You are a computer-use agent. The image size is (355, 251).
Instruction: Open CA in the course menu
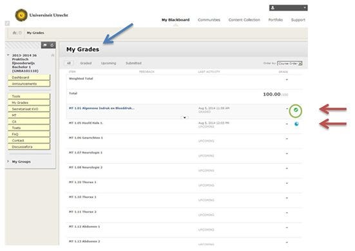coord(29,122)
